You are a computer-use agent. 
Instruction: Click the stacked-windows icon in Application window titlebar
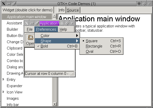click(37, 23)
